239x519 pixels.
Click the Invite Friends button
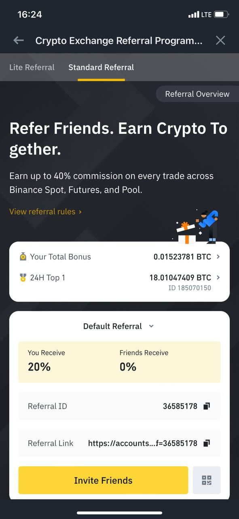(x=103, y=480)
